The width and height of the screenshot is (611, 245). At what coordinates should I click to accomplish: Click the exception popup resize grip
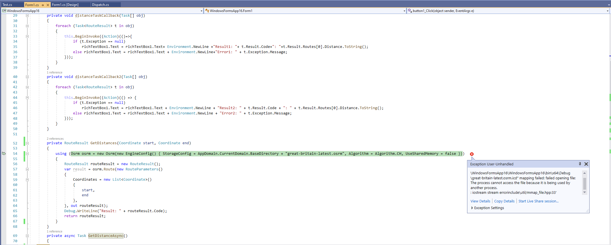(x=587, y=211)
